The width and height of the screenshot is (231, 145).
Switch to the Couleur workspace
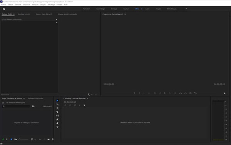(126, 9)
